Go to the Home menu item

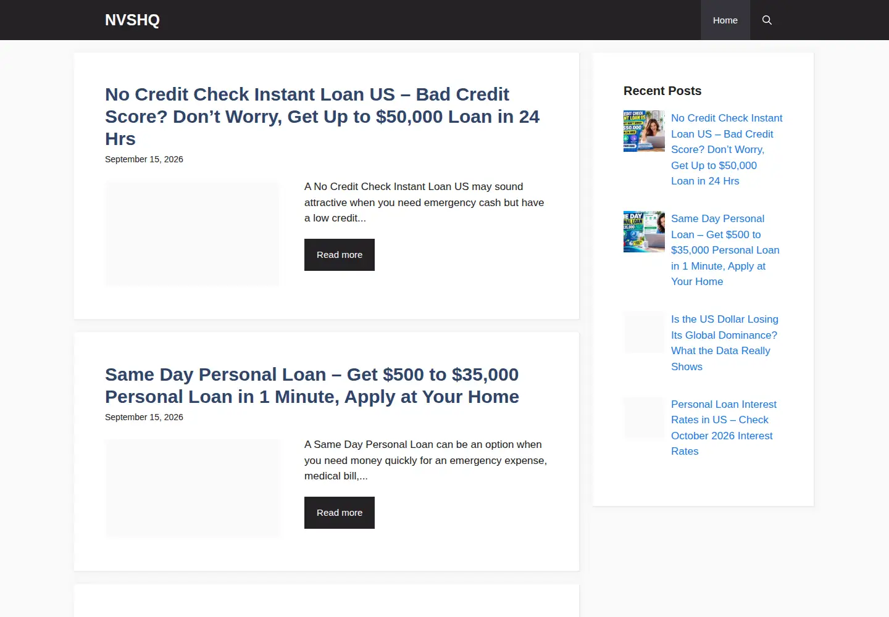(725, 20)
